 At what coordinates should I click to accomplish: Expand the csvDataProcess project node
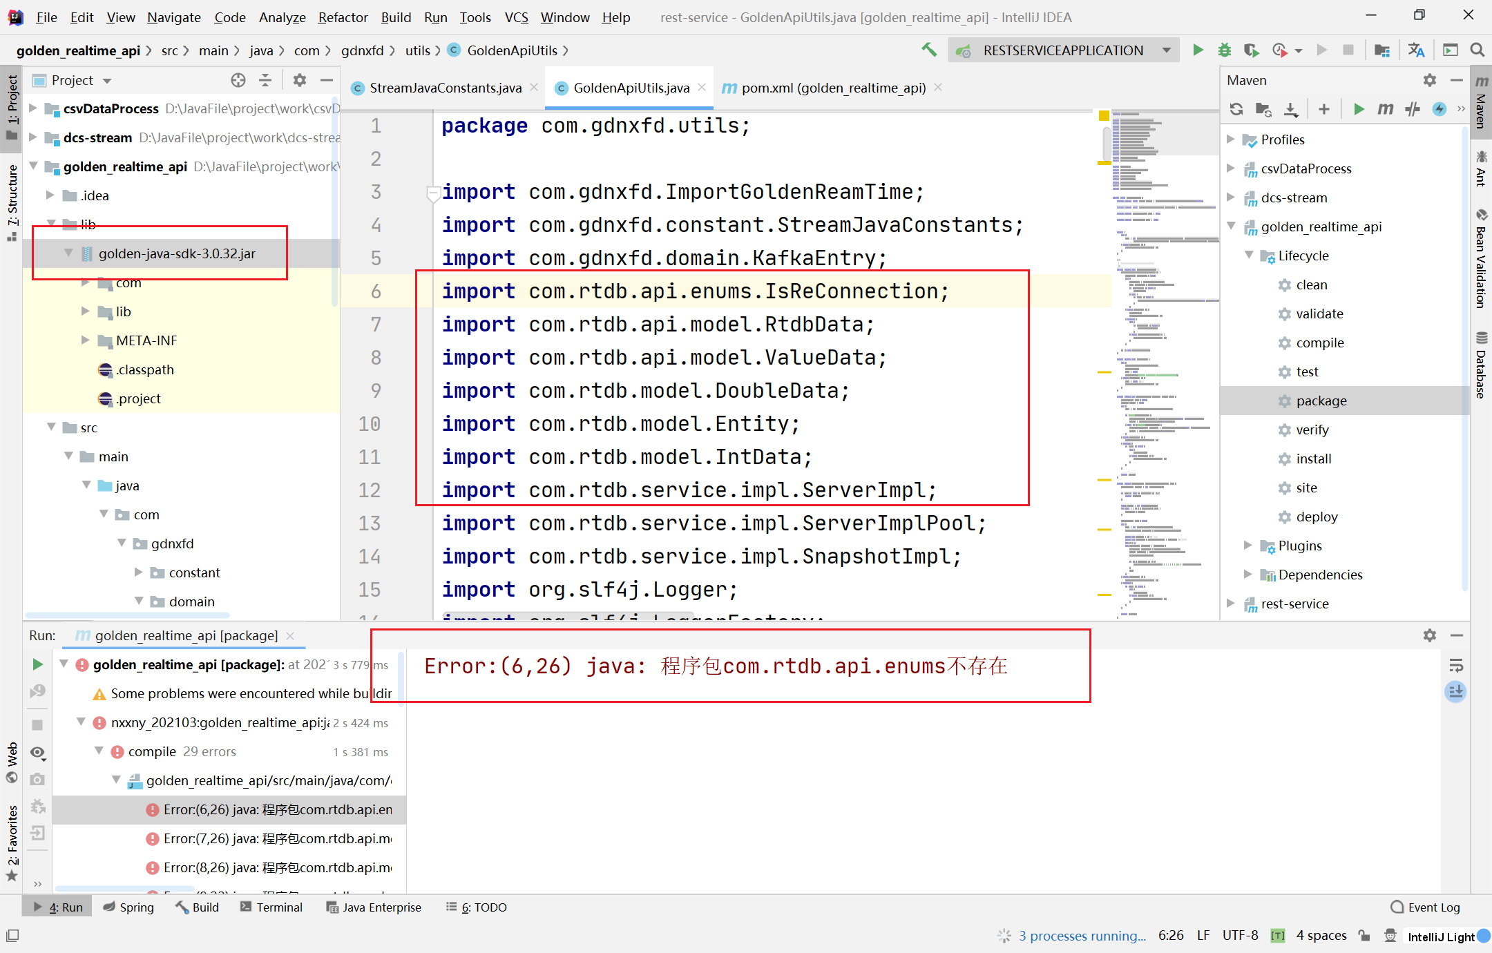pos(32,108)
